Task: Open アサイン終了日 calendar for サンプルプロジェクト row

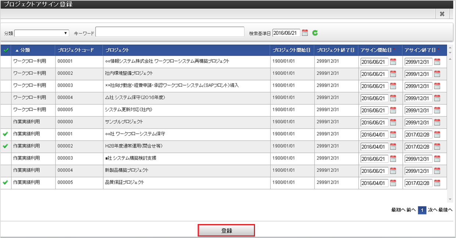Action: (x=437, y=122)
